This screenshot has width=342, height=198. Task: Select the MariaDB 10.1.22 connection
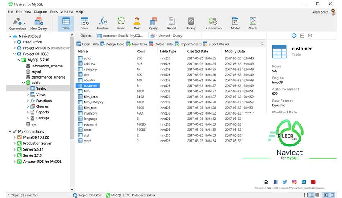(x=33, y=137)
